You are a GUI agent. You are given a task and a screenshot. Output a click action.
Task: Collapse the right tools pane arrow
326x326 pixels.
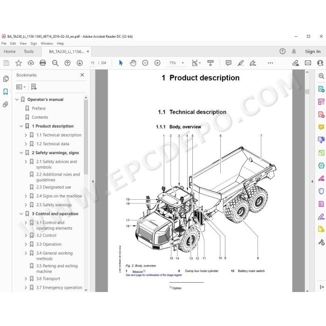click(312, 182)
